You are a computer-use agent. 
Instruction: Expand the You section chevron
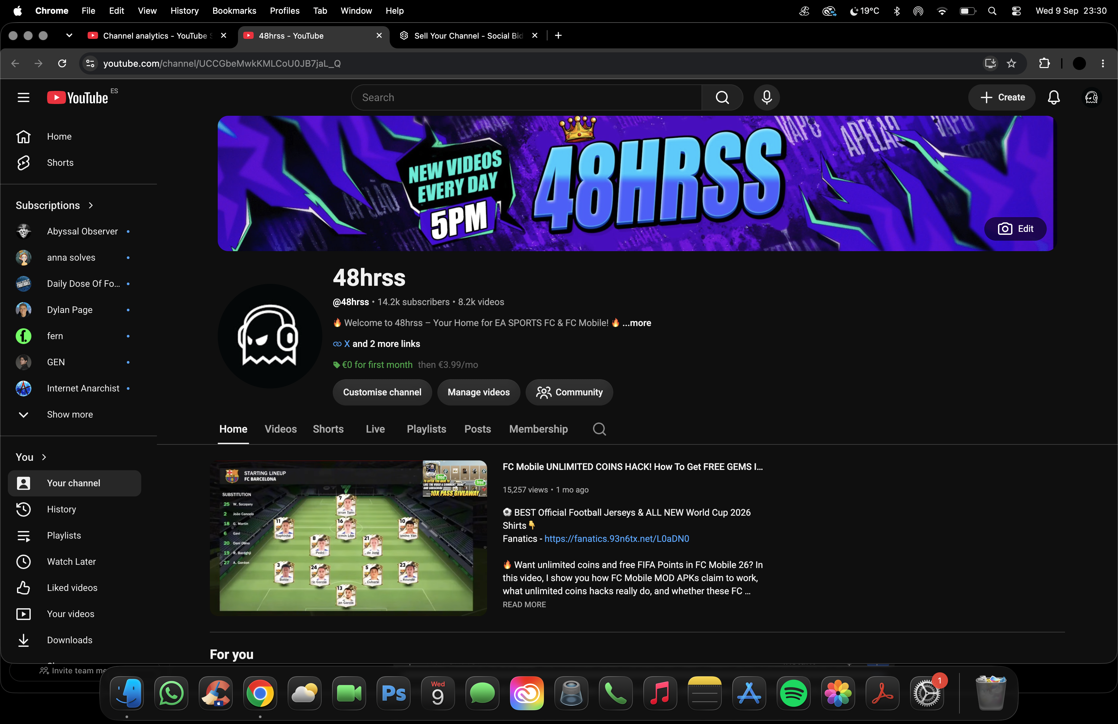coord(44,457)
